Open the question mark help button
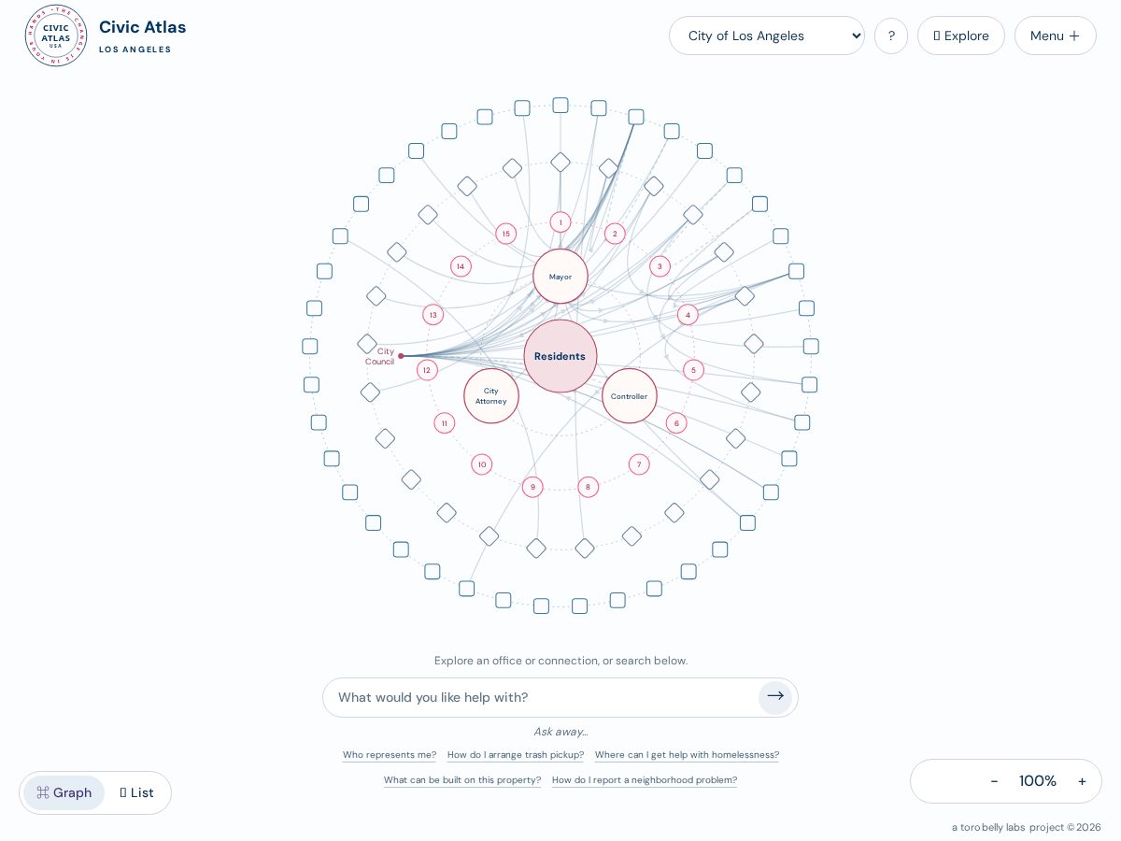The image size is (1121, 841). click(891, 36)
